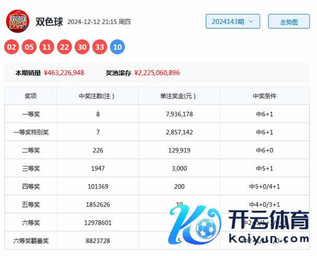317x256 pixels.
Task: Click the 双色球 Union Lotto logo icon
Action: [x=18, y=21]
